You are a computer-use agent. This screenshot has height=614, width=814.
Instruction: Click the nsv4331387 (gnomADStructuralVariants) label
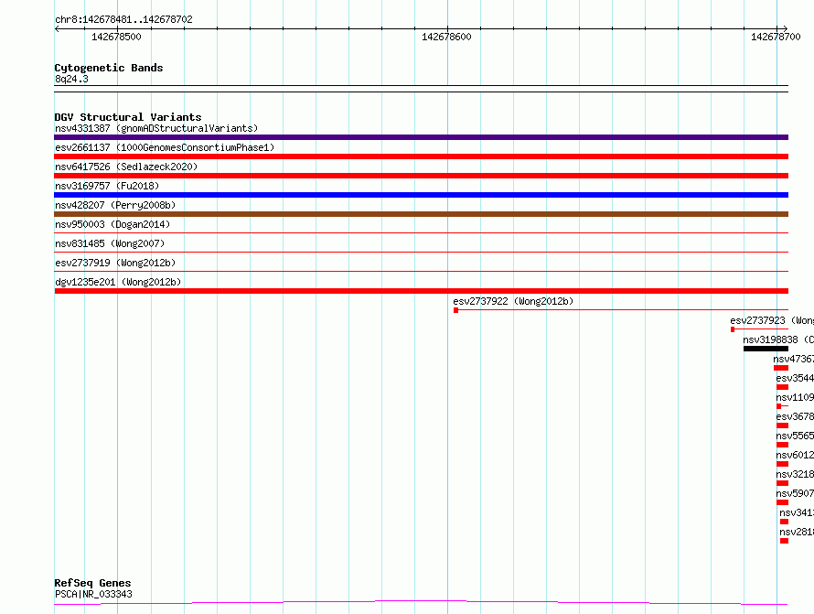click(x=156, y=128)
